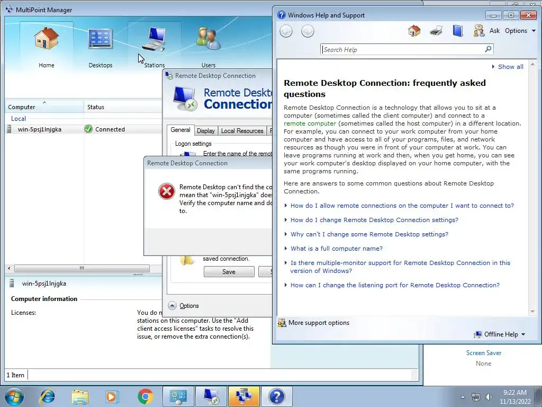Image resolution: width=542 pixels, height=407 pixels.
Task: Open the Offline Help dropdown
Action: [500, 334]
